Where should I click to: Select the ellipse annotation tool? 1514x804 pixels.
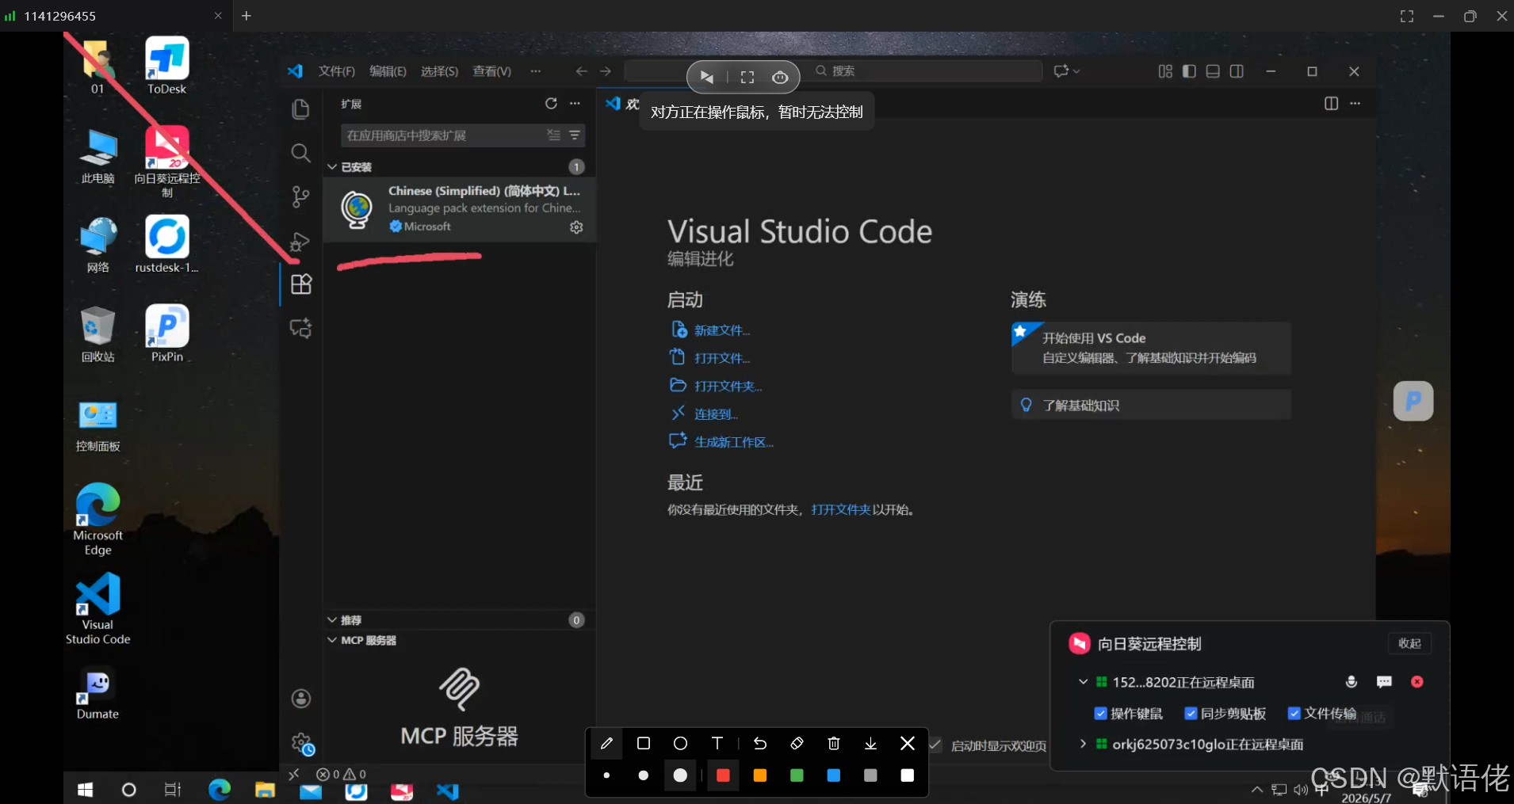click(x=680, y=743)
